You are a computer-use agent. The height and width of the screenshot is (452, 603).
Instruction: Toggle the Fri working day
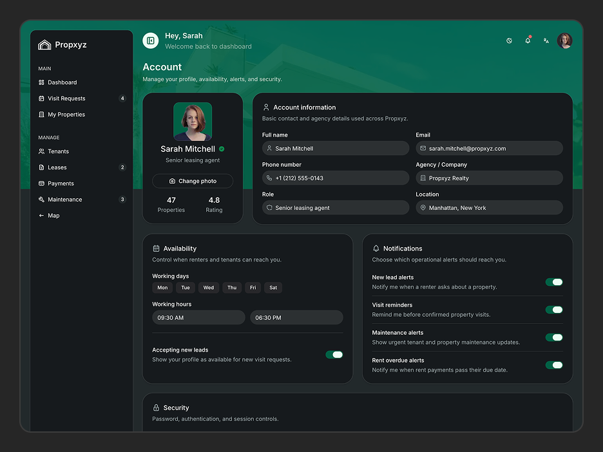[253, 288]
